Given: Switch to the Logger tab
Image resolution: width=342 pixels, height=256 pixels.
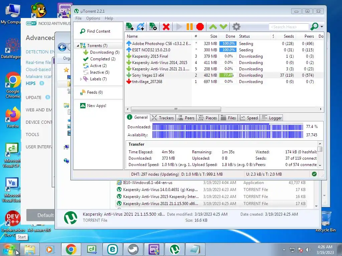Looking at the screenshot, I should click(272, 118).
